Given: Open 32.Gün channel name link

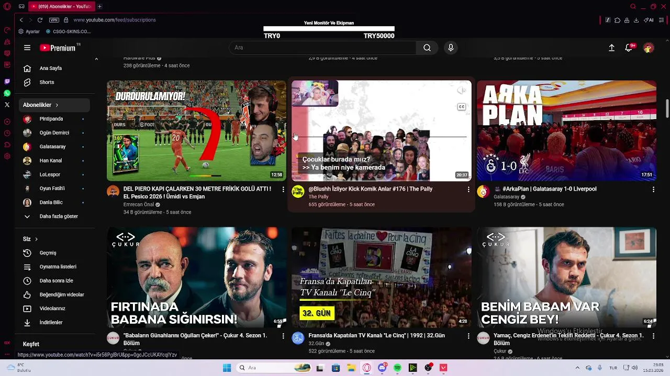Looking at the screenshot, I should [316, 344].
